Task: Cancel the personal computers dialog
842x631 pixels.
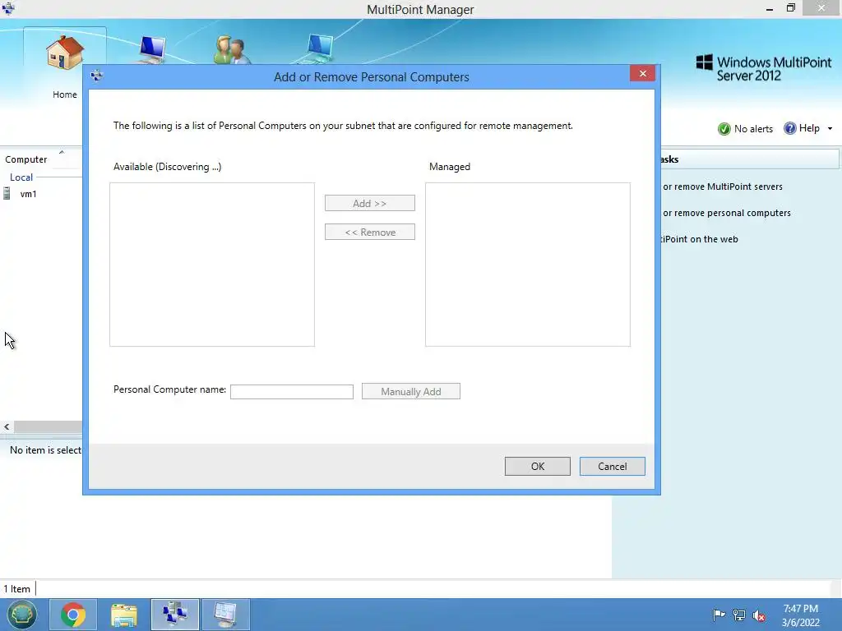Action: (612, 467)
